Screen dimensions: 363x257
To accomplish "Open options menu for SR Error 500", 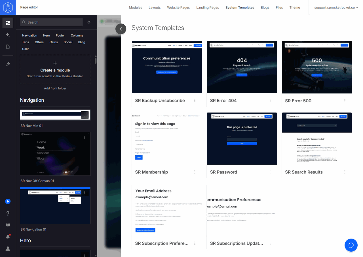I will click(345, 101).
